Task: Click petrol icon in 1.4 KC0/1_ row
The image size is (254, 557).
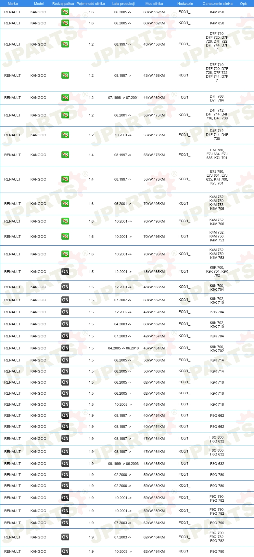Action: [x=65, y=179]
